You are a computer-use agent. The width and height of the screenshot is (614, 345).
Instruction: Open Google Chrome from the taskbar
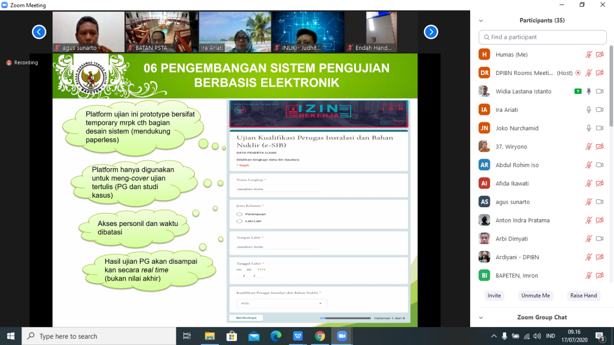coord(320,336)
